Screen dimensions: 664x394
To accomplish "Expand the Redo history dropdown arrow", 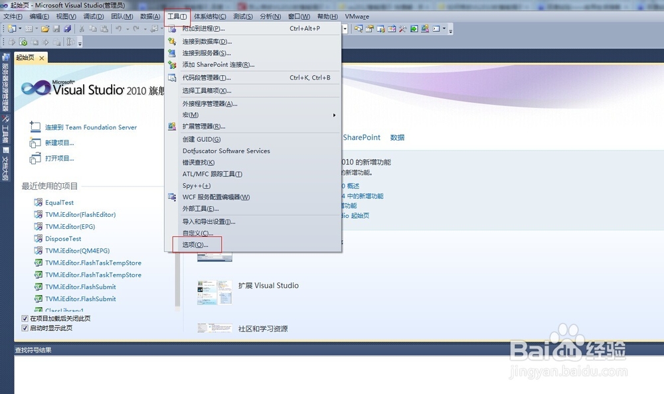I will (145, 29).
